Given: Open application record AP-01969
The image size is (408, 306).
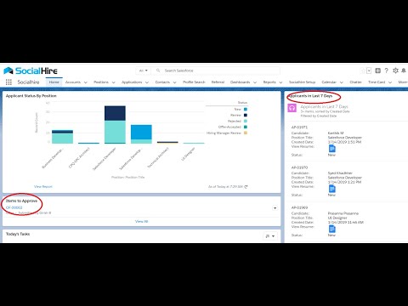Looking at the screenshot, I should [299, 207].
